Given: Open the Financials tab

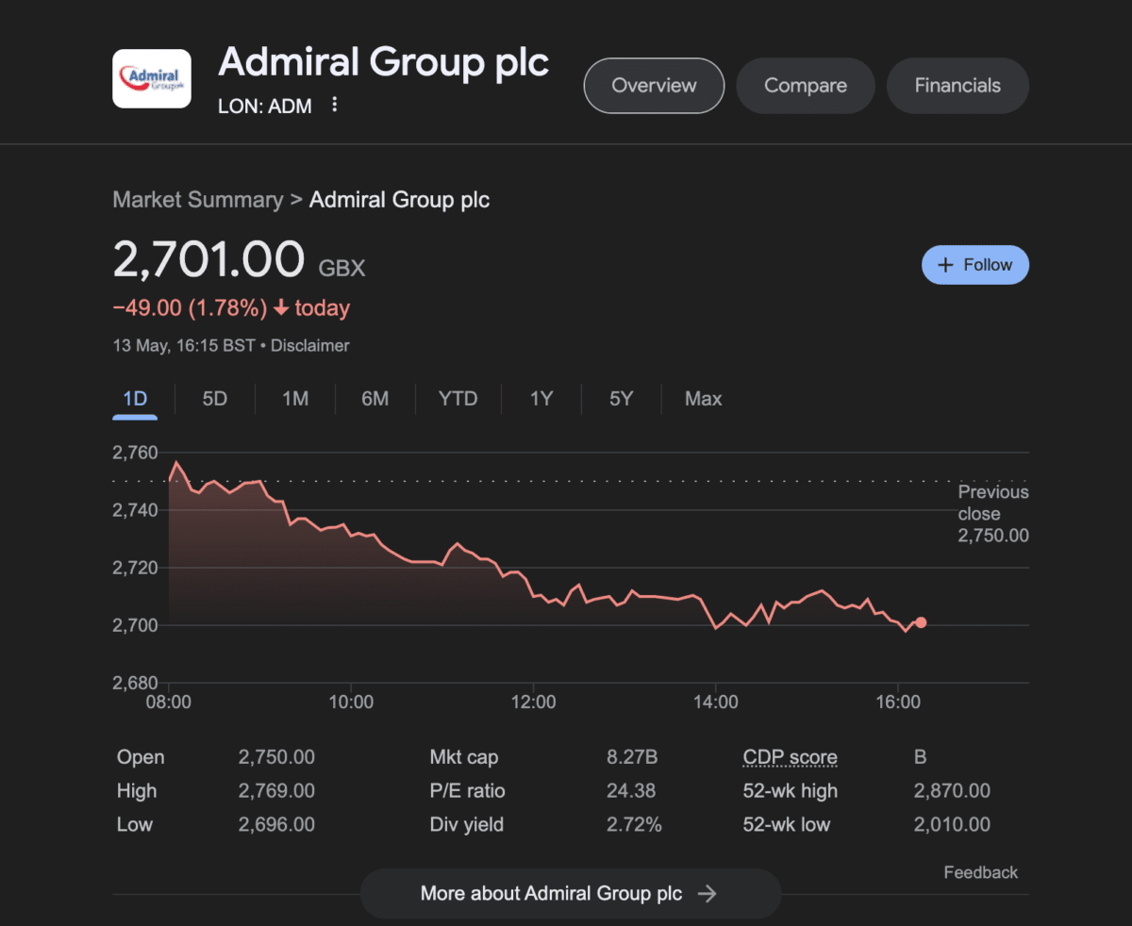Looking at the screenshot, I should click(957, 86).
